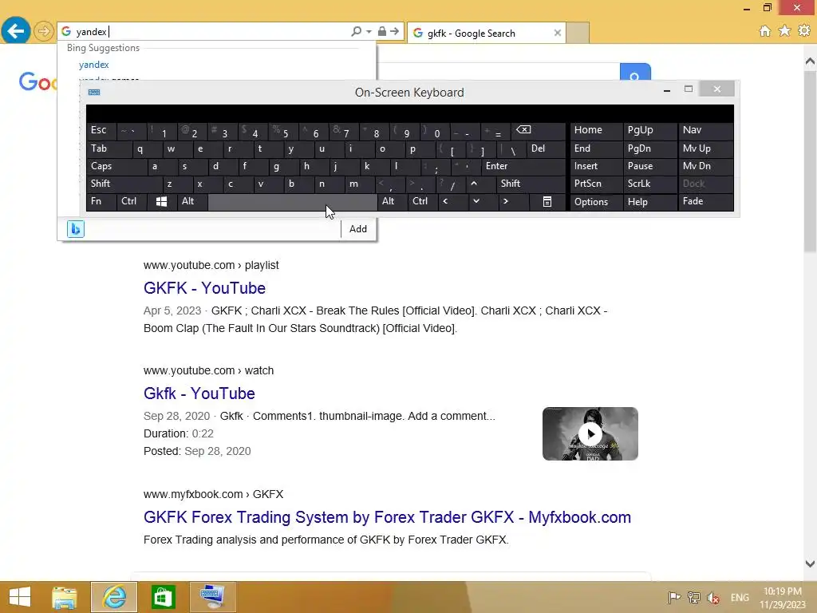This screenshot has height=613, width=817.
Task: Choose the yandex Bing suggestion
Action: 94,65
